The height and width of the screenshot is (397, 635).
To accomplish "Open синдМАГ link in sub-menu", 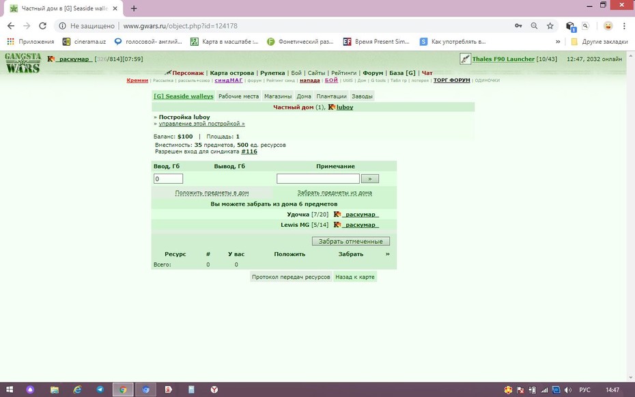I will [229, 80].
